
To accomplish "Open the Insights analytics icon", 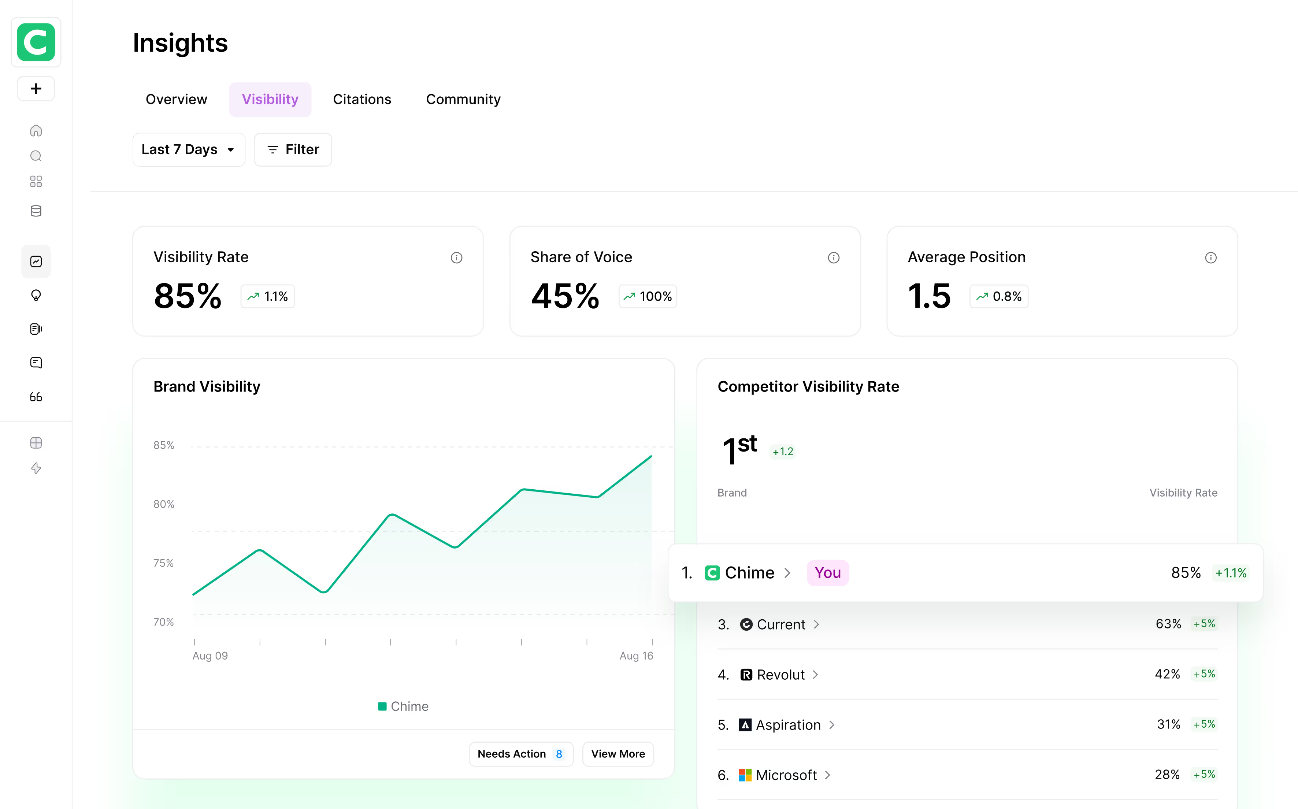I will click(x=36, y=261).
